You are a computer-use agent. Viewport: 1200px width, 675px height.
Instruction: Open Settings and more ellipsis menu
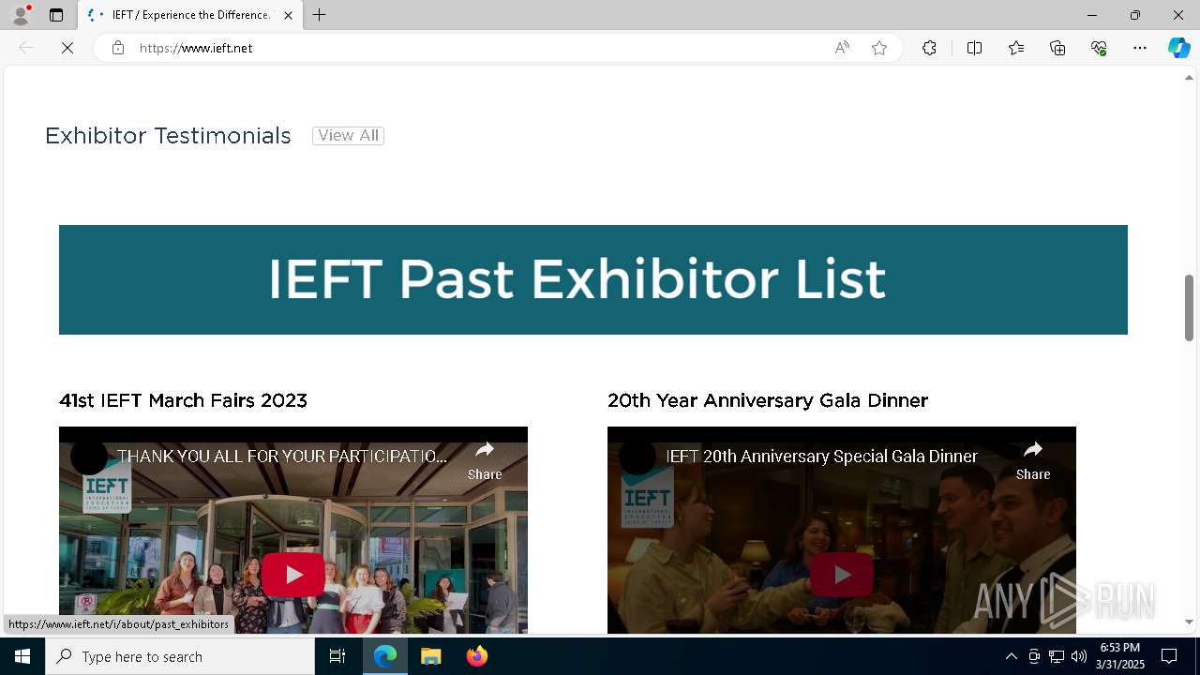[1140, 48]
